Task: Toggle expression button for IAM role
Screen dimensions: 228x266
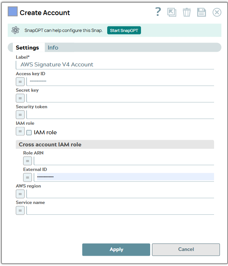Action: point(20,131)
